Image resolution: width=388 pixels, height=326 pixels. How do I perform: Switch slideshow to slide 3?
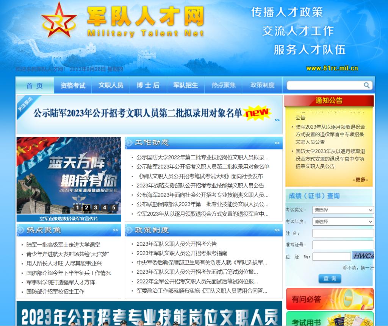(x=95, y=207)
